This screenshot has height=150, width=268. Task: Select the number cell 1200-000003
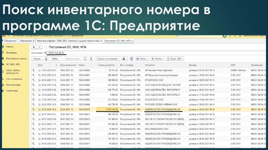(84, 80)
